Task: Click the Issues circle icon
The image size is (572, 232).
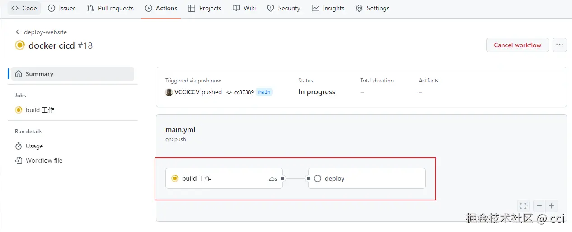Action: click(52, 8)
